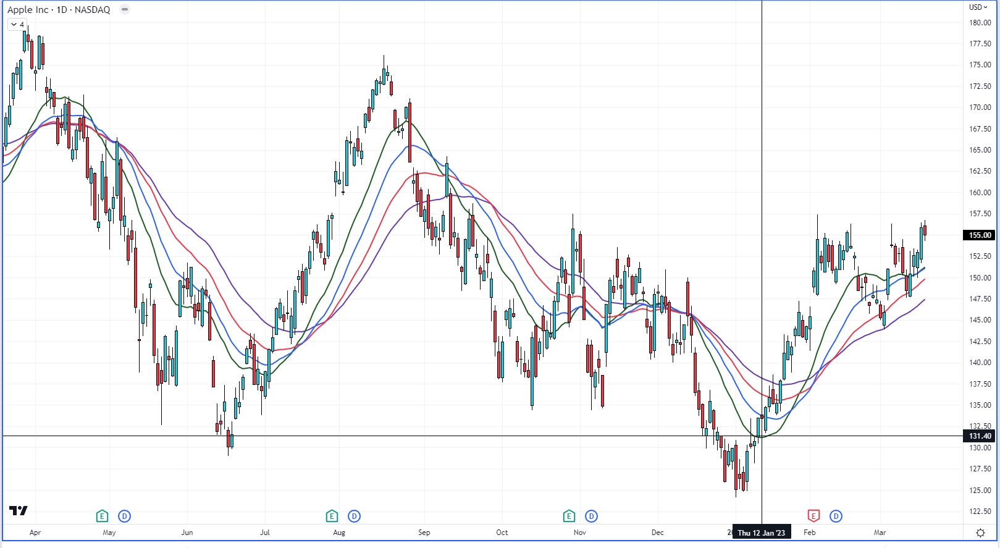Open chart settings gear icon
The image size is (1000, 548).
click(980, 533)
